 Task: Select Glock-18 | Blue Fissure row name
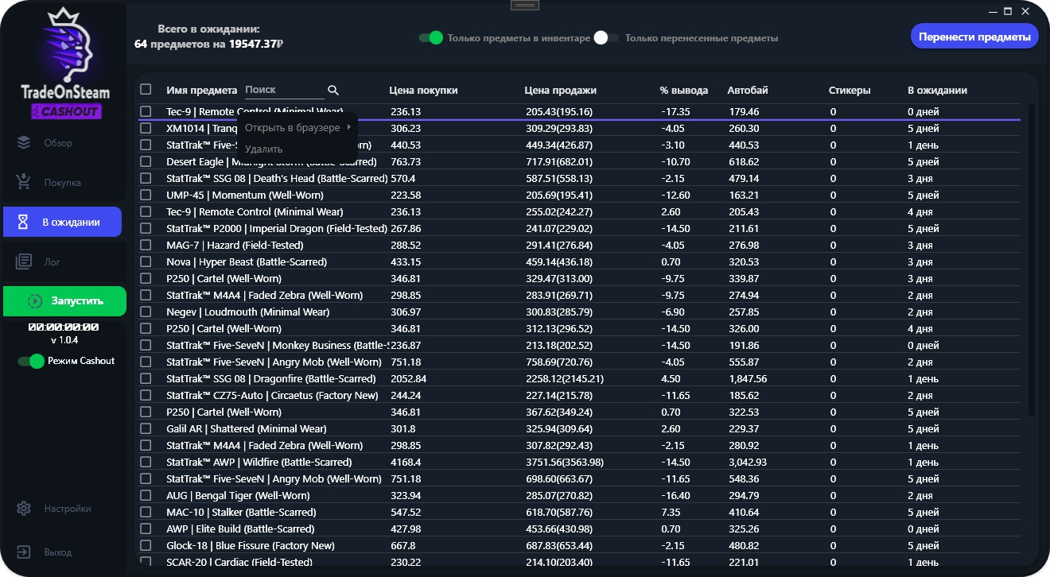tap(251, 545)
